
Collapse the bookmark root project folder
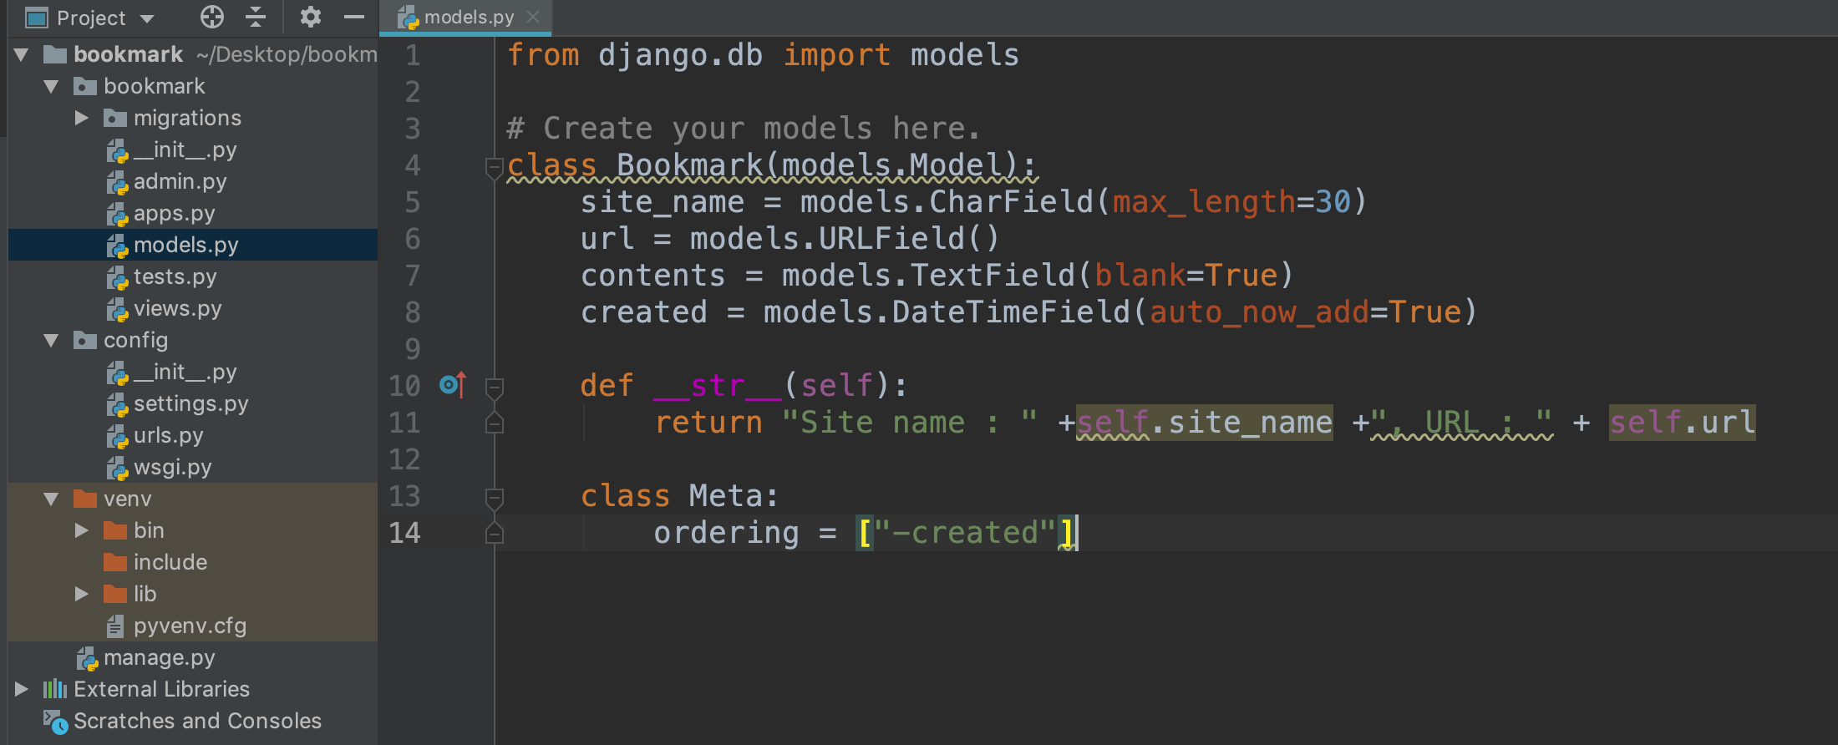pos(22,55)
